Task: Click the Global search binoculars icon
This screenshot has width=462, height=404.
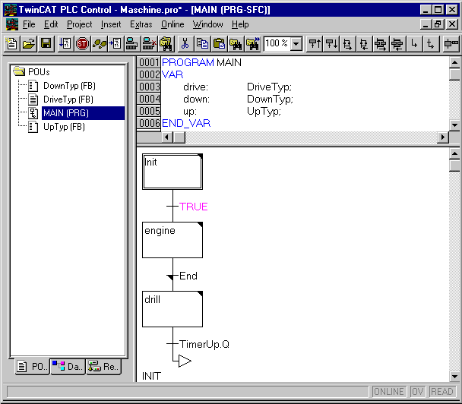Action: tap(166, 44)
